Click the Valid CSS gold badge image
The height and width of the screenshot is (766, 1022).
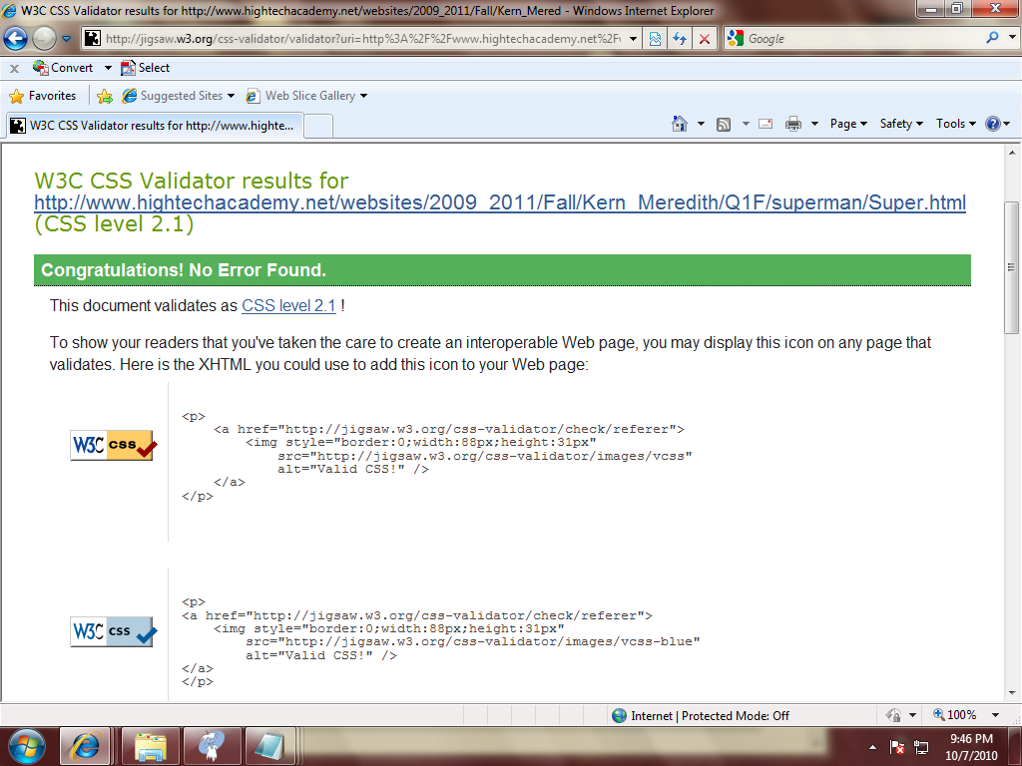(113, 445)
